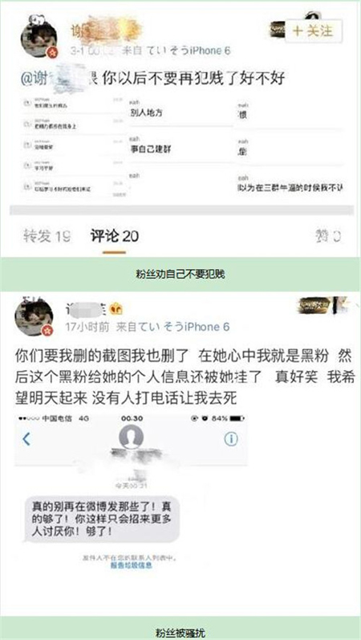
Task: Tap the 赞 0 like count
Action: pos(327,236)
